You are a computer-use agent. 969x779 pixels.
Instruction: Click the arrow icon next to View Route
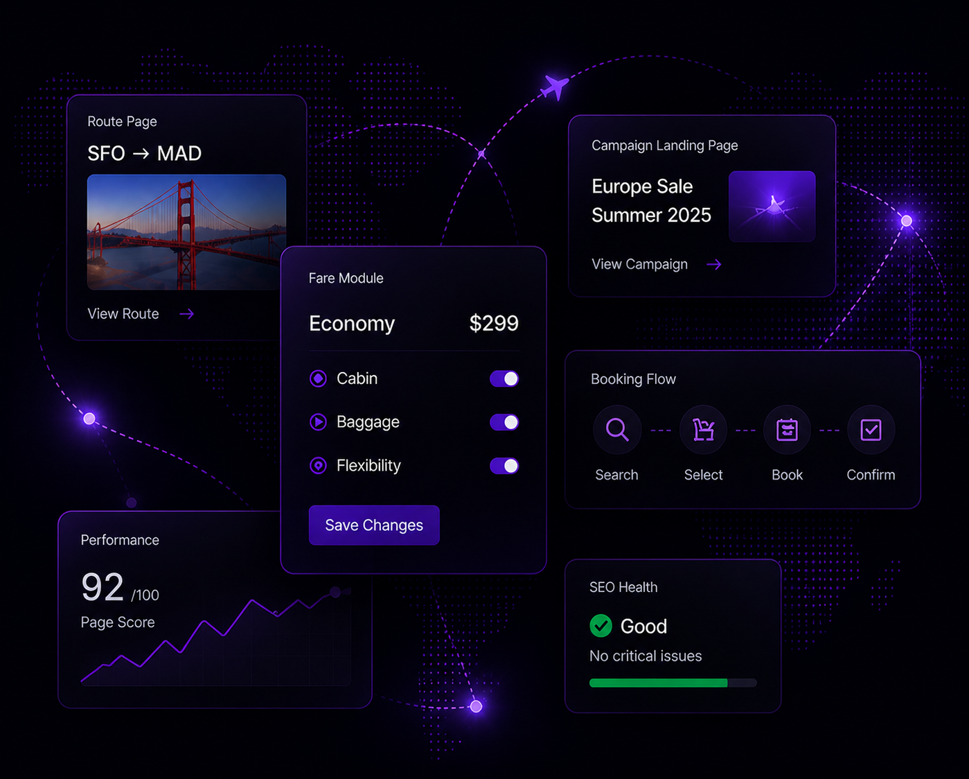(x=187, y=314)
